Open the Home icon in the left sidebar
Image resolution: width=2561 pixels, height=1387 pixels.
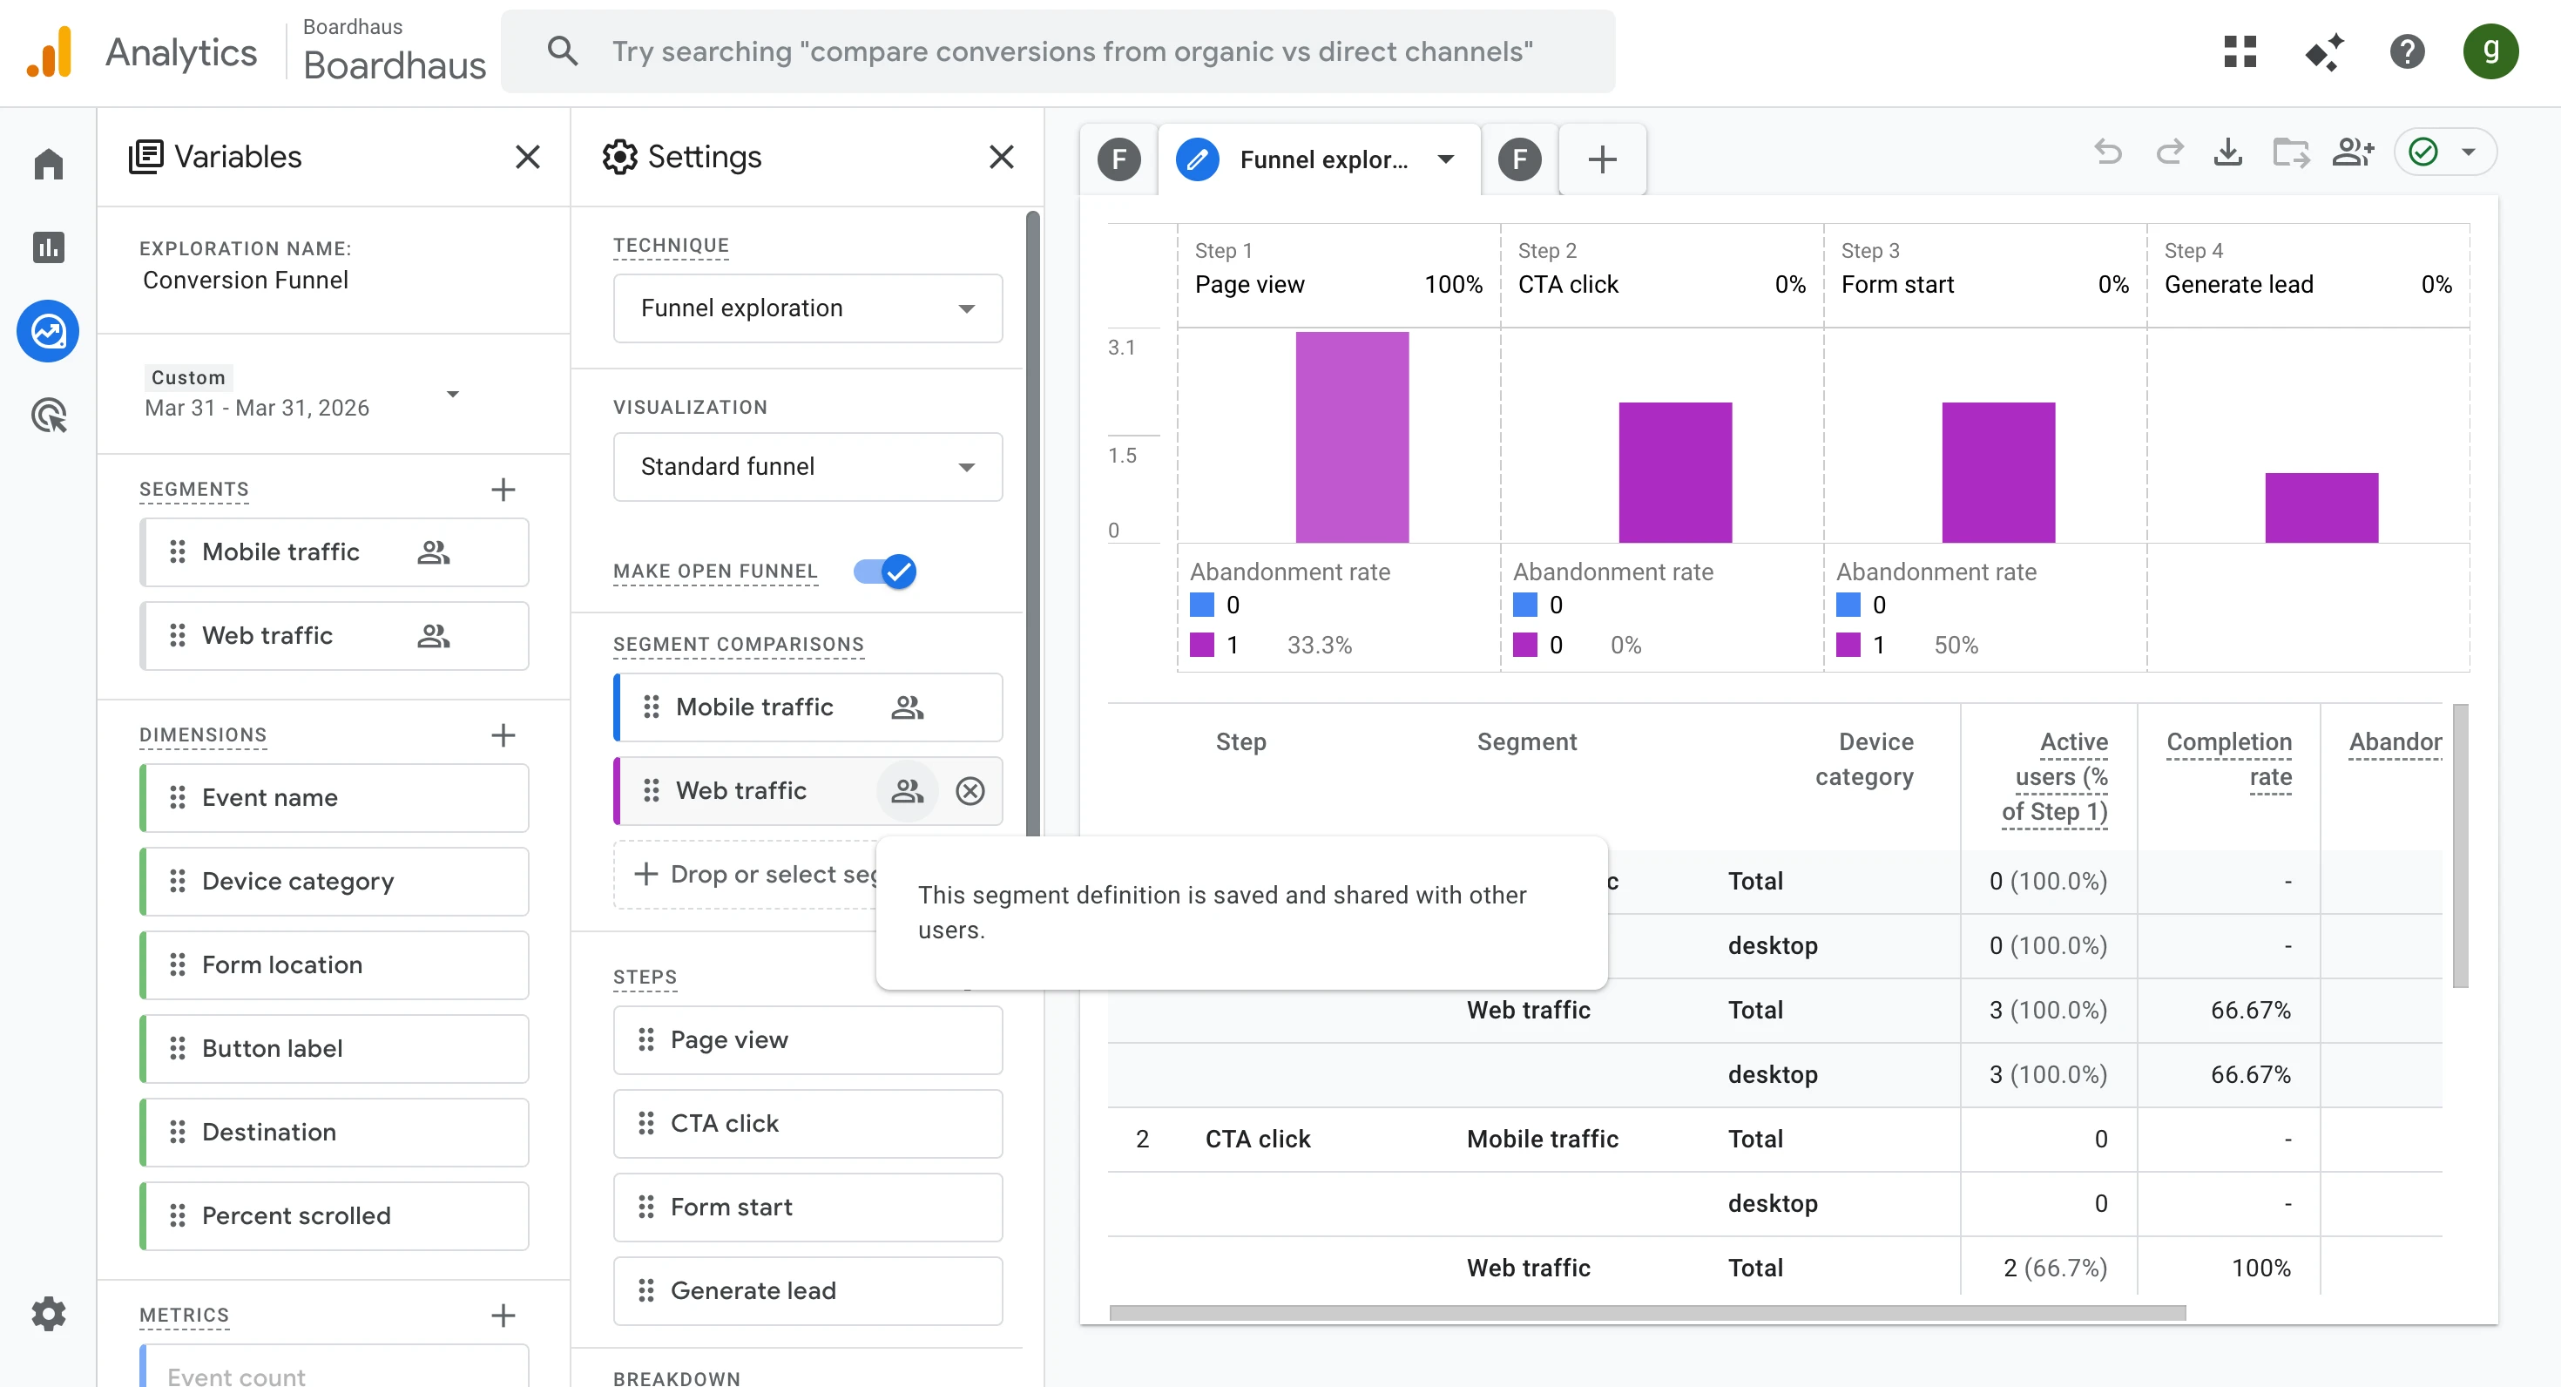coord(48,163)
